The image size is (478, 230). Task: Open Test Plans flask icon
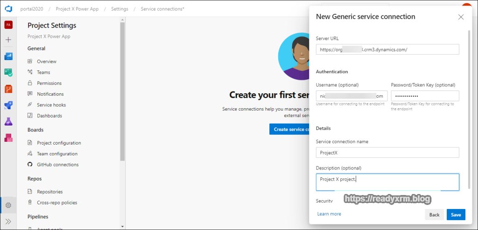point(8,121)
